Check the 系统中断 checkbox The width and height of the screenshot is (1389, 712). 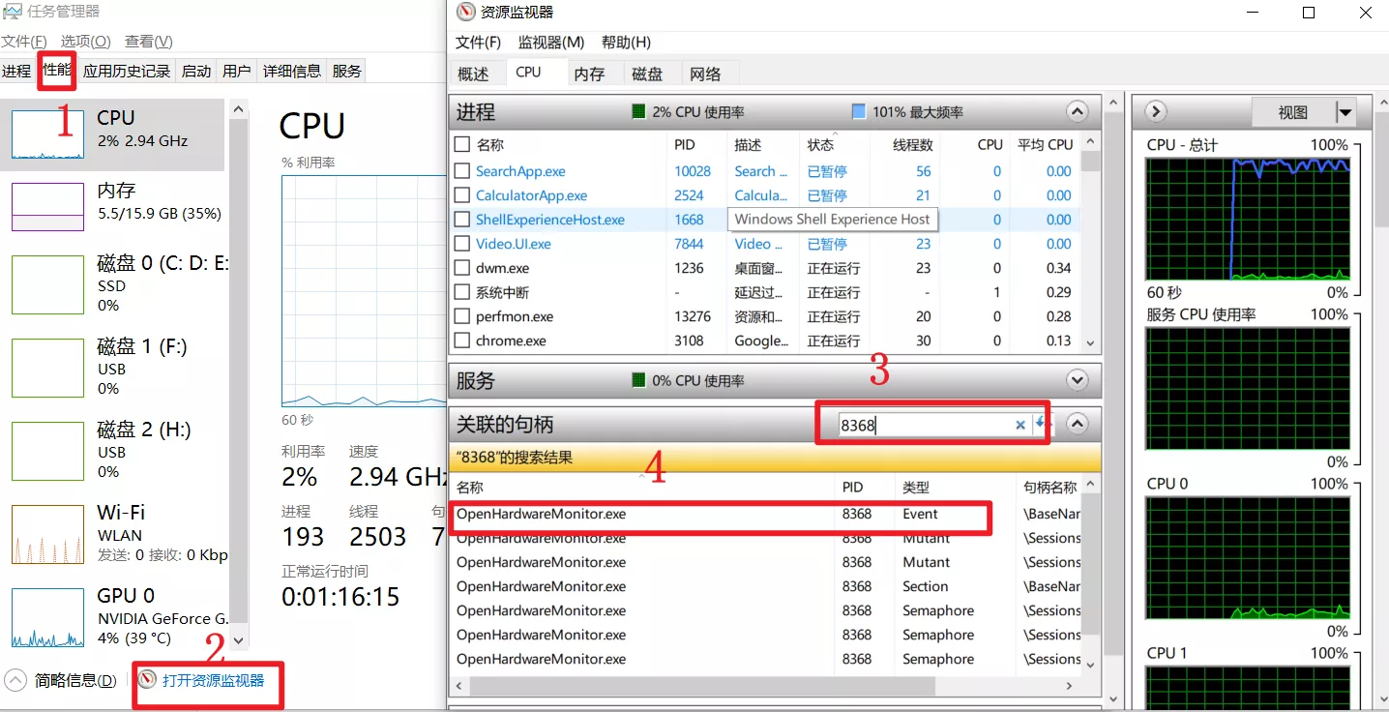[x=461, y=292]
